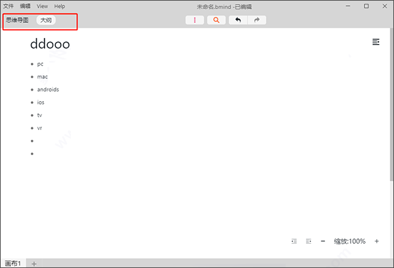Click the ddooo outline title
Viewport: 394px width, 268px height.
(50, 44)
